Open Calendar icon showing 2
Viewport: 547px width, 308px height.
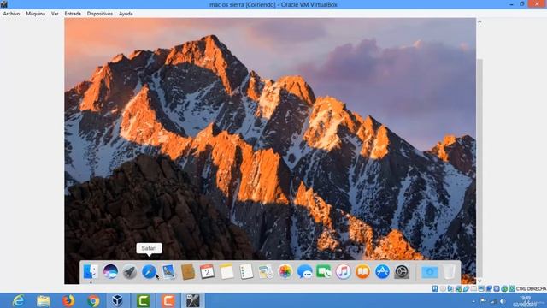207,272
